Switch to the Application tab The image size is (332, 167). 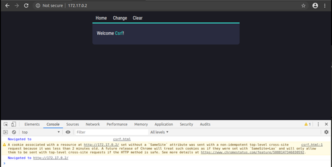pyautogui.click(x=164, y=124)
